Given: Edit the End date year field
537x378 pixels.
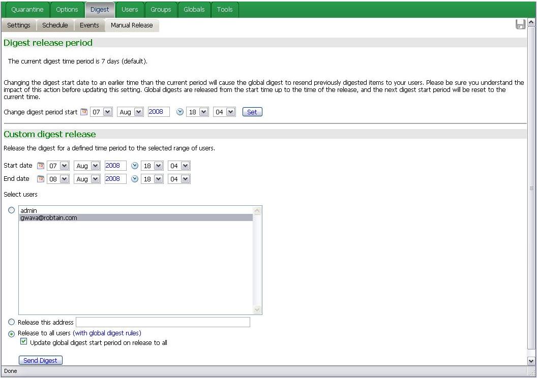Looking at the screenshot, I should pyautogui.click(x=115, y=179).
